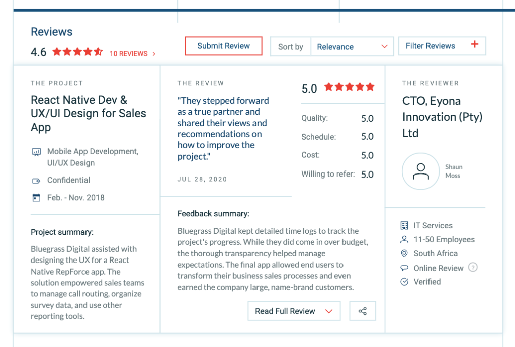The image size is (515, 347).
Task: Click the Reviews section heading
Action: click(x=52, y=32)
